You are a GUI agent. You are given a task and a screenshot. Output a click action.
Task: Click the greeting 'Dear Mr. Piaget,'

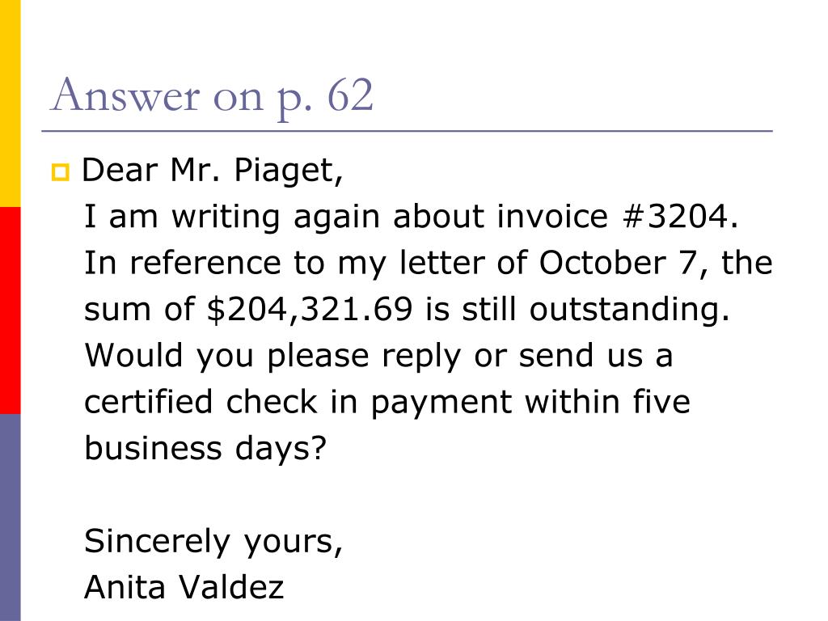click(213, 171)
